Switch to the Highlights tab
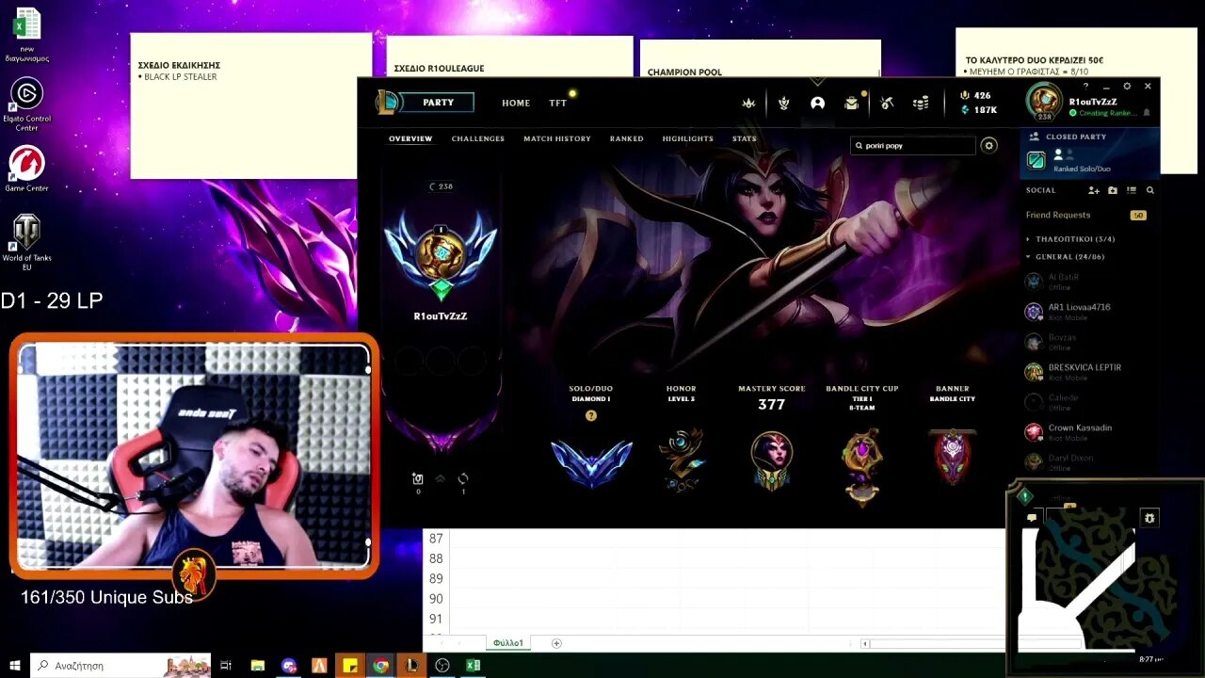This screenshot has height=678, width=1205. 688,138
